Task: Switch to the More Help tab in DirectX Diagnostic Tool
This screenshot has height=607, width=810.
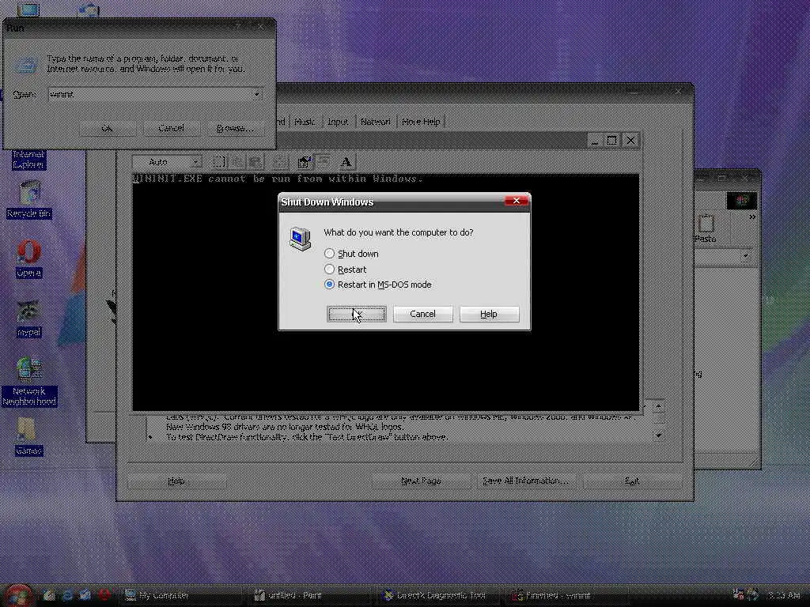Action: 421,122
